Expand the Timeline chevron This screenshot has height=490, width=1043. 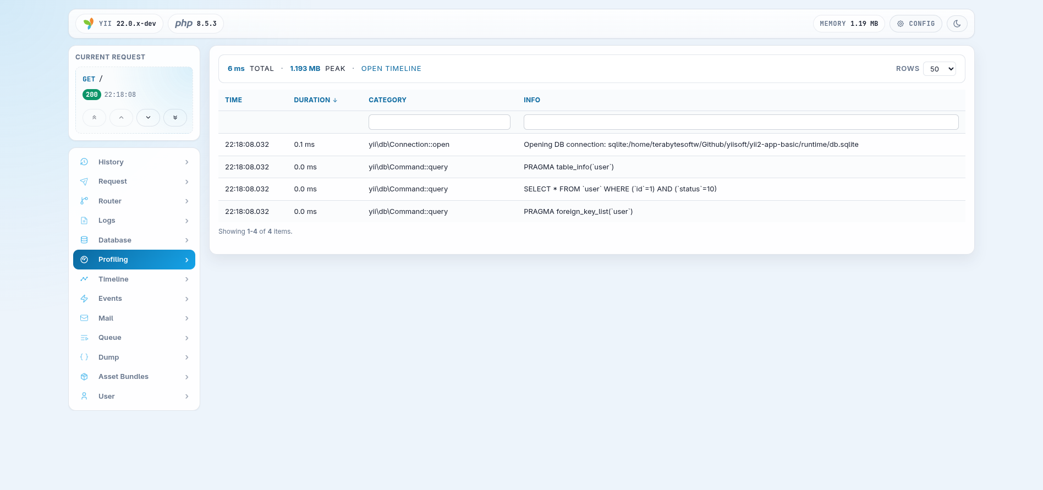click(187, 279)
